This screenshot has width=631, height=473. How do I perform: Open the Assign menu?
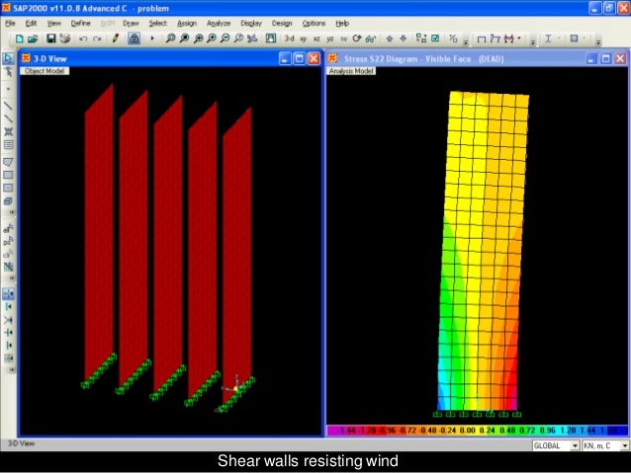(187, 24)
